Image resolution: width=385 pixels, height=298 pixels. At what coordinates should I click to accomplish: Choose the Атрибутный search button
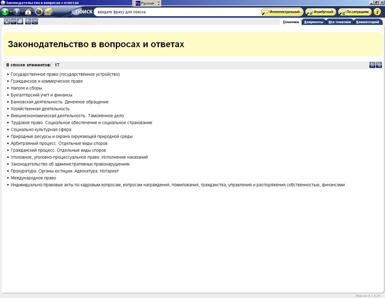(x=320, y=12)
